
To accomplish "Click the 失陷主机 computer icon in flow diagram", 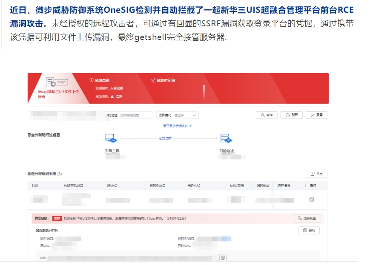I will pyautogui.click(x=111, y=138).
